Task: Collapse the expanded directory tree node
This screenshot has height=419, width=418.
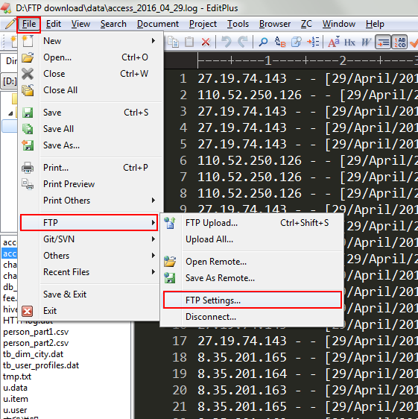Action: [10, 113]
